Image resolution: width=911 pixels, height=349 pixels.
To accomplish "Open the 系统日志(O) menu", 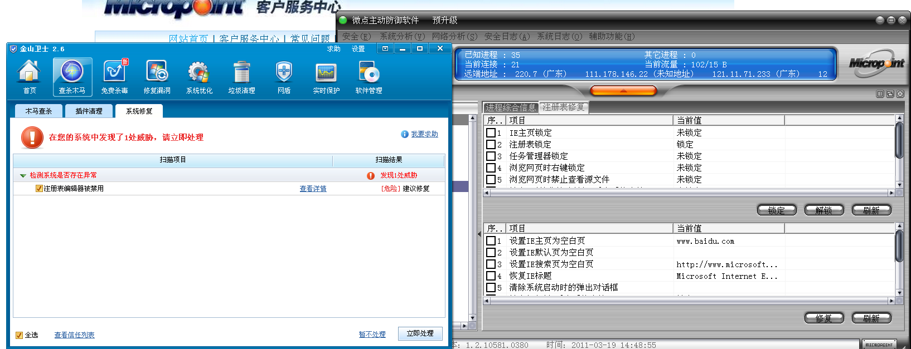I will [559, 37].
